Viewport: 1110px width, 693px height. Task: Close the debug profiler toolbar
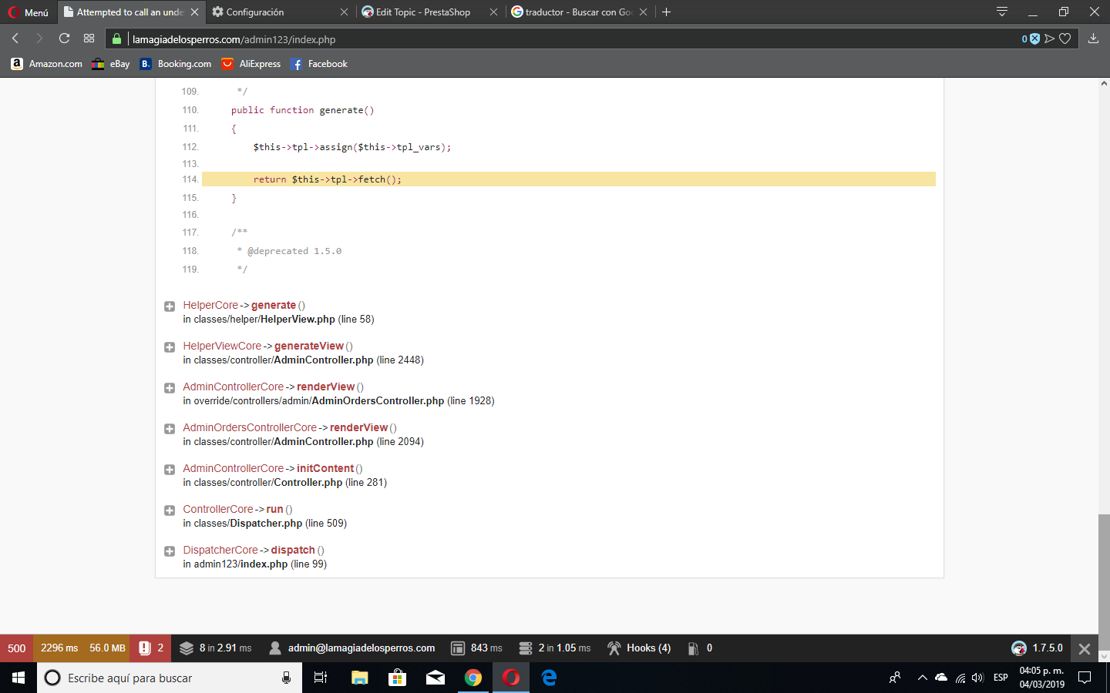coord(1085,648)
